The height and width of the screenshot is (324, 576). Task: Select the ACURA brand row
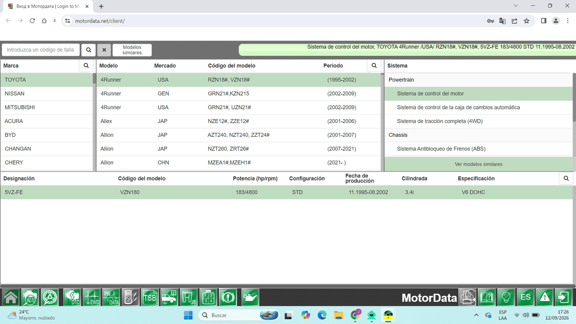(x=47, y=121)
